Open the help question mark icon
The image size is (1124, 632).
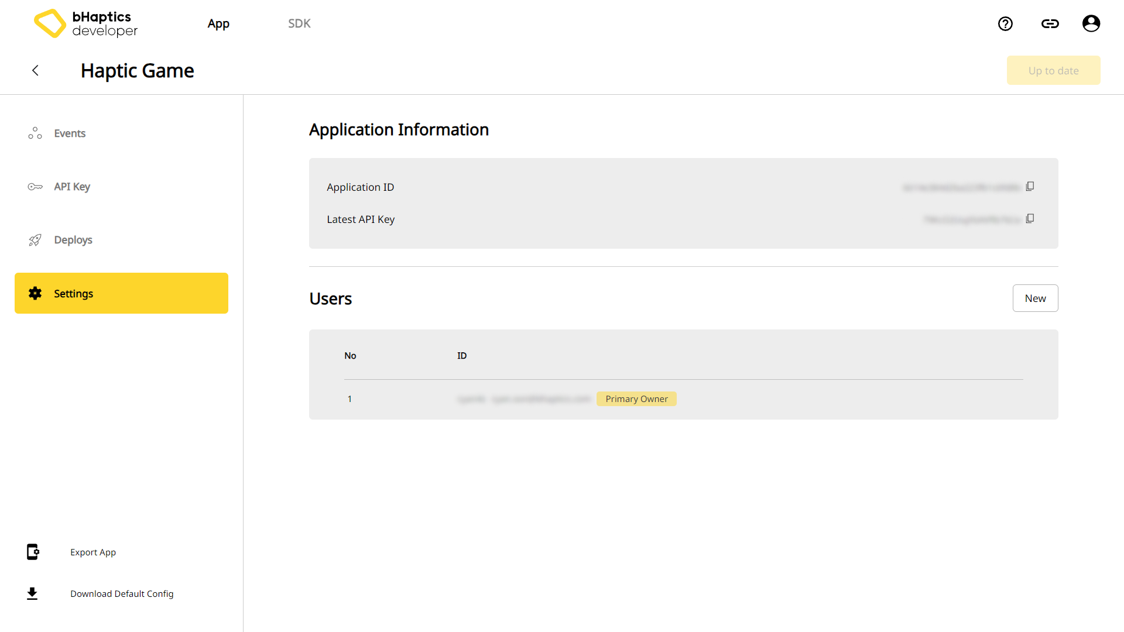tap(1005, 23)
